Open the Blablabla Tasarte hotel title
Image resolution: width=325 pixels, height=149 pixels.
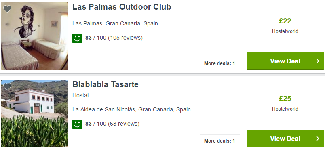pos(105,84)
